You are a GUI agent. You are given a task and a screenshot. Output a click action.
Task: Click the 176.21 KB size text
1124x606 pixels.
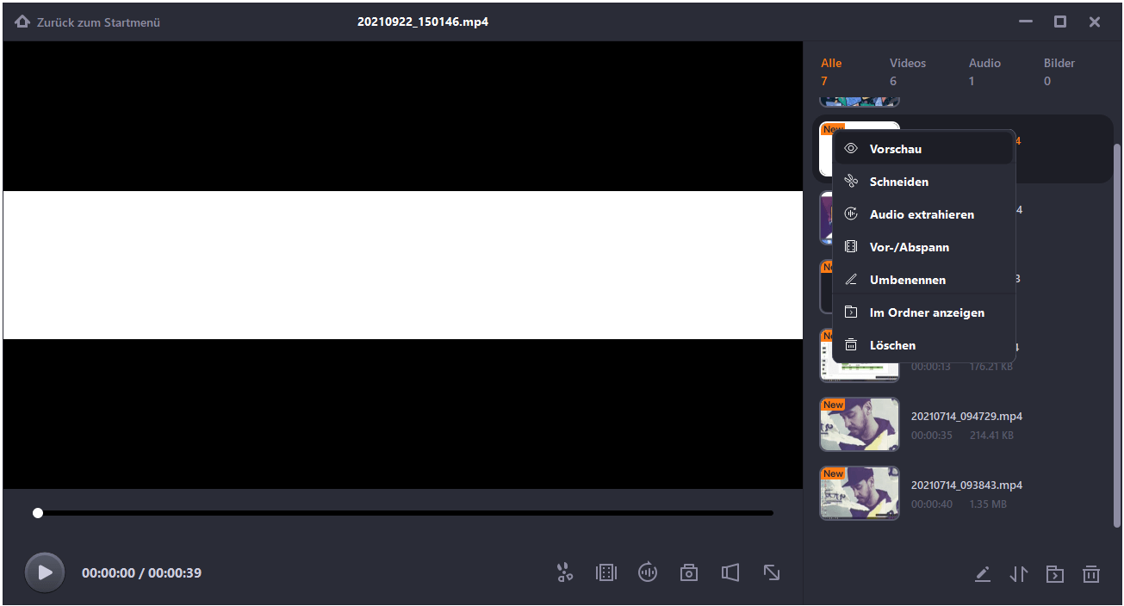(991, 367)
